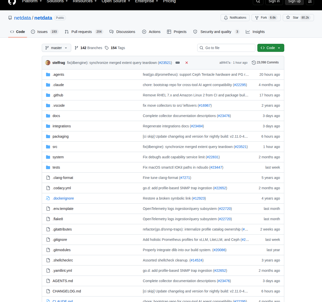This screenshot has width=322, height=302.
Task: Open the Resources header menu
Action: 85,1
